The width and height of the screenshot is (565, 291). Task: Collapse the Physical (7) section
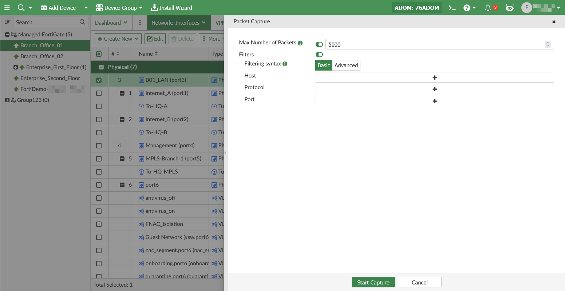point(102,67)
